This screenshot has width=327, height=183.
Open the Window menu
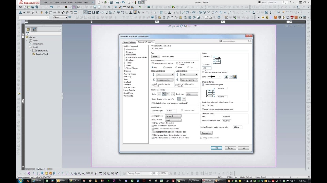[78, 2]
